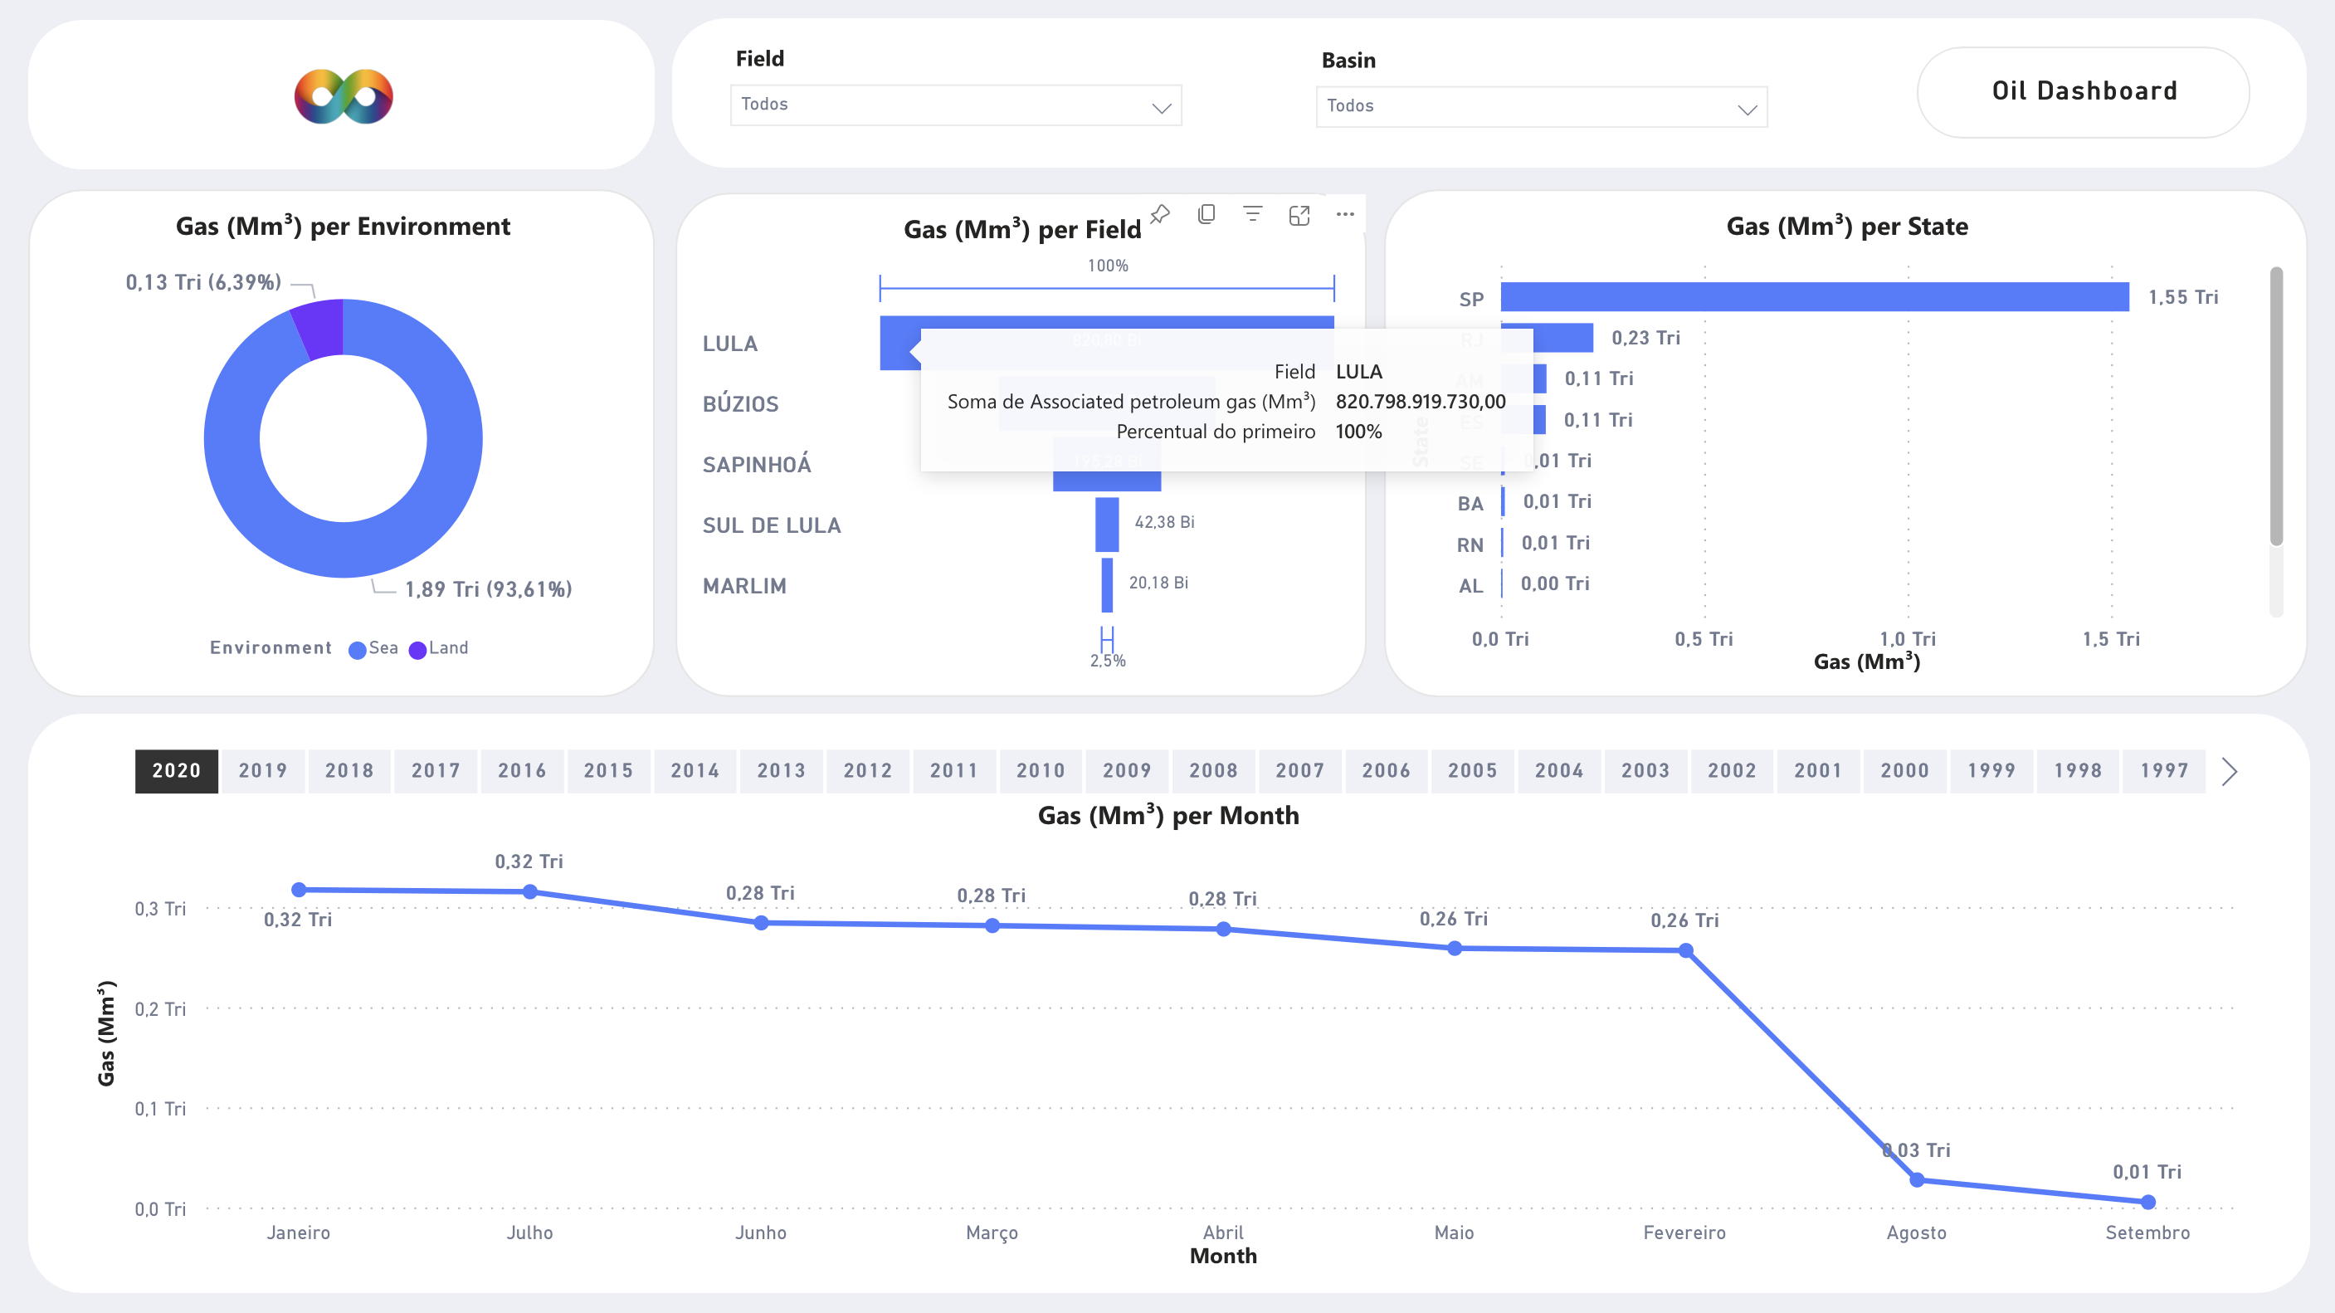
Task: Pin the Gas per Field visual
Action: [1159, 215]
